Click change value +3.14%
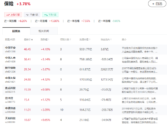167x125 pixels. click(x=46, y=59)
